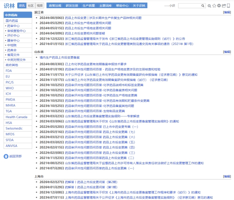Click the advanced search zoom icon
Screen dimensions: 234x200
[x=209, y=6]
